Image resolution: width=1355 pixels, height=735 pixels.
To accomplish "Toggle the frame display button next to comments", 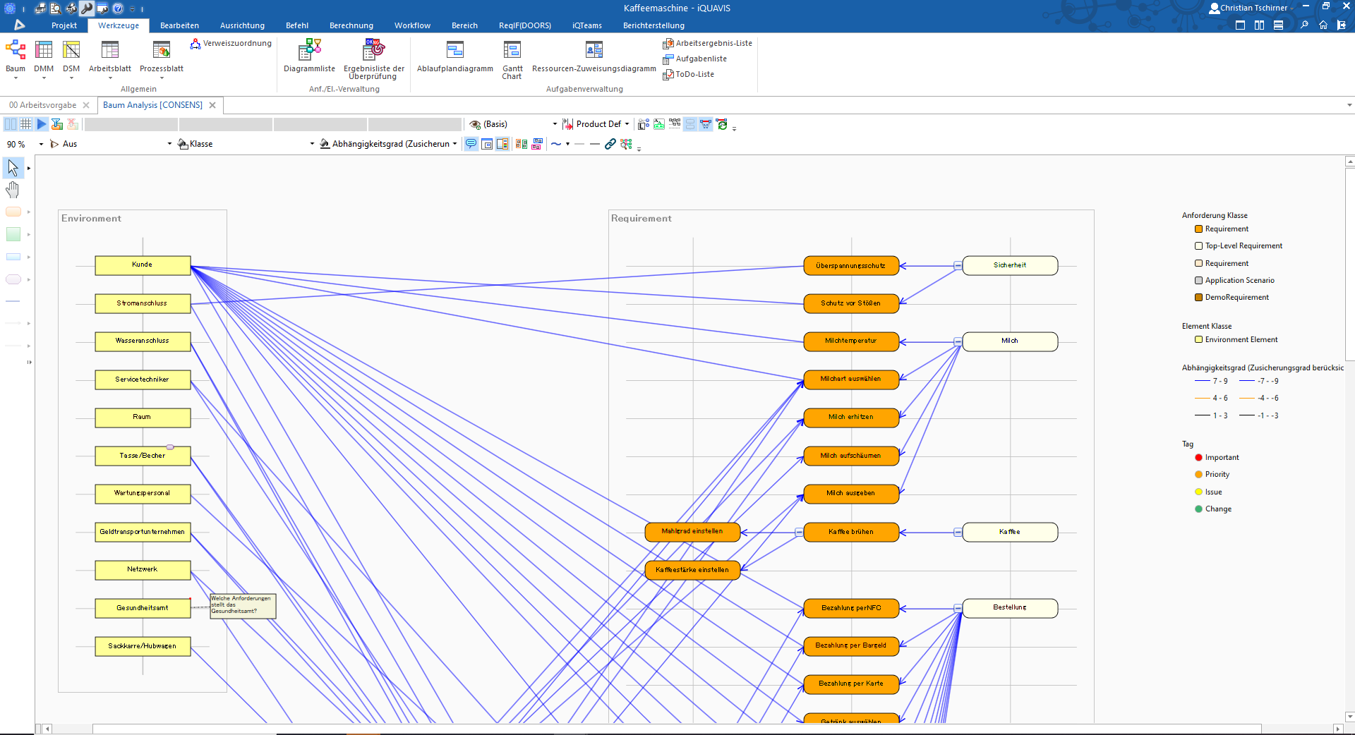I will 487,144.
